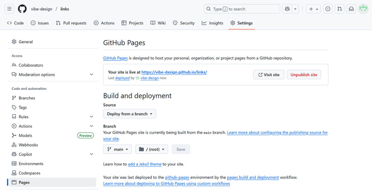Click the user profile avatar
Image resolution: width=372 pixels, height=190 pixels.
(363, 9)
